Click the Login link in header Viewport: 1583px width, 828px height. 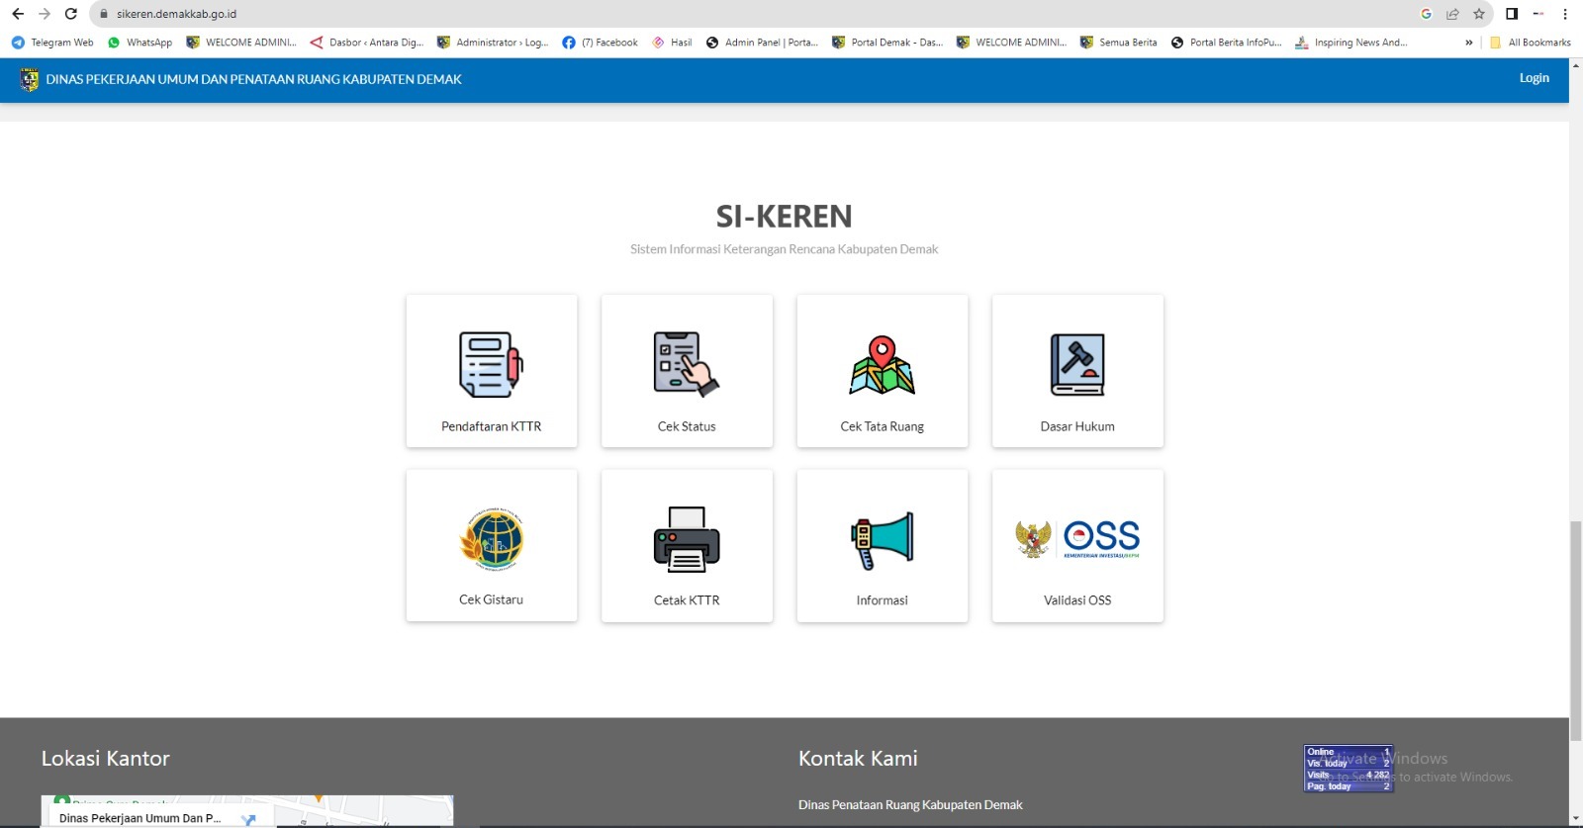coord(1534,78)
